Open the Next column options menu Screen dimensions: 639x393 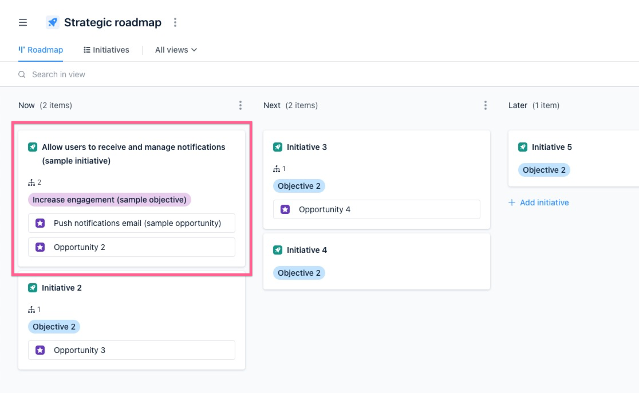[x=485, y=105]
